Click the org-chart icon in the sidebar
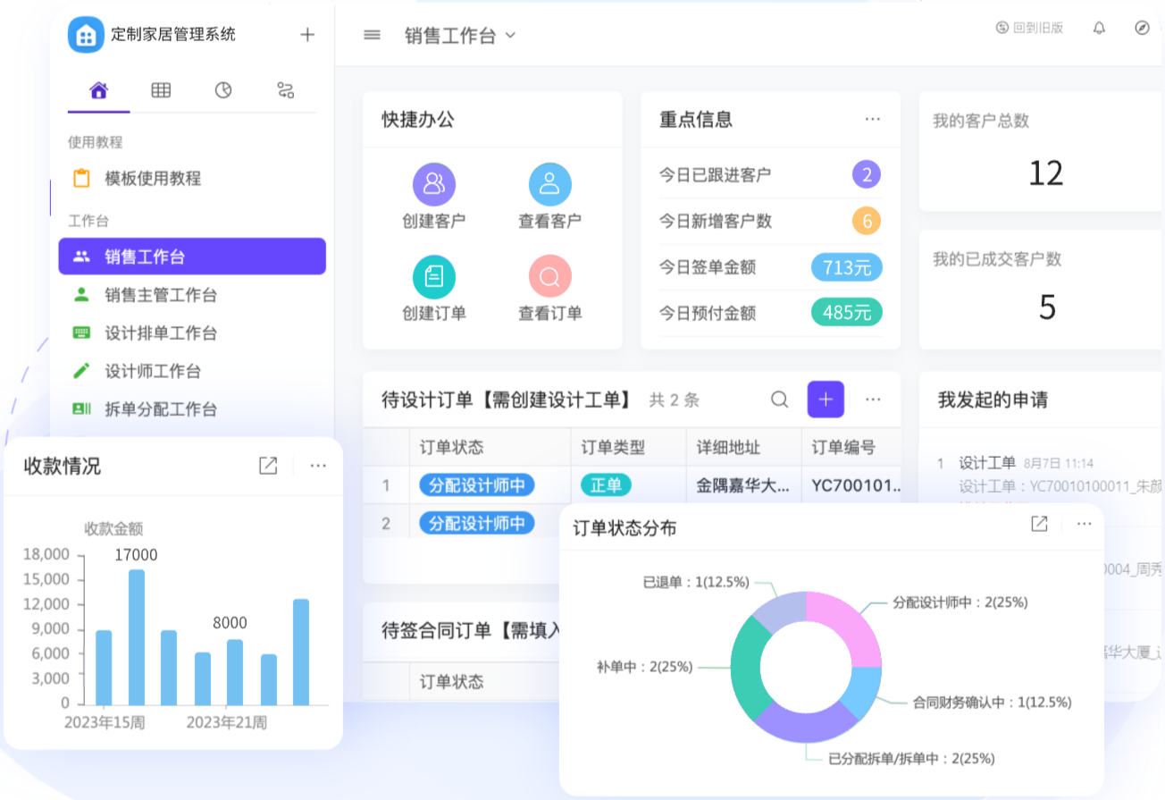The image size is (1165, 800). pos(286,89)
